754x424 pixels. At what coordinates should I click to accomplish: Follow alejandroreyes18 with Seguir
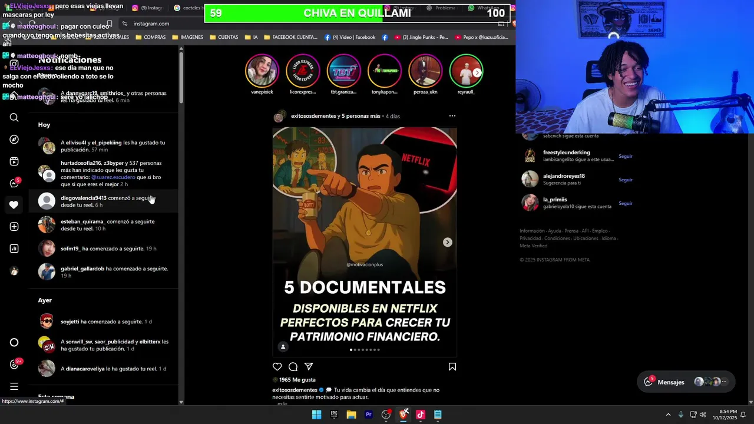[x=625, y=180]
